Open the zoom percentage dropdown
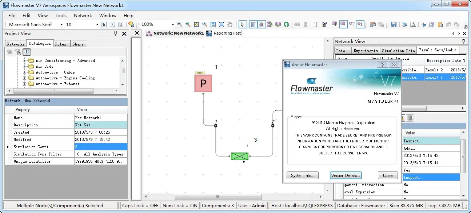This screenshot has height=213, width=471. [x=173, y=24]
